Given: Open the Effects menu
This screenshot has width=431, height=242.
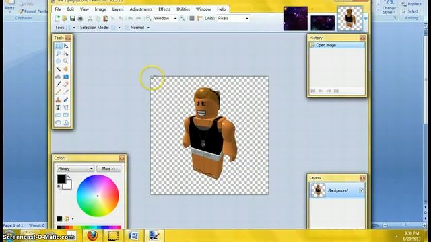Looking at the screenshot, I should pos(164,9).
